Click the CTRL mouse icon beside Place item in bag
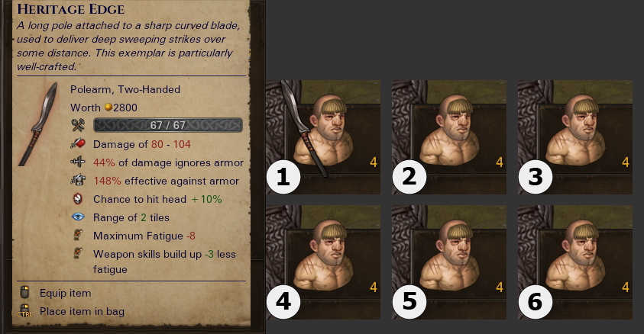 24,310
